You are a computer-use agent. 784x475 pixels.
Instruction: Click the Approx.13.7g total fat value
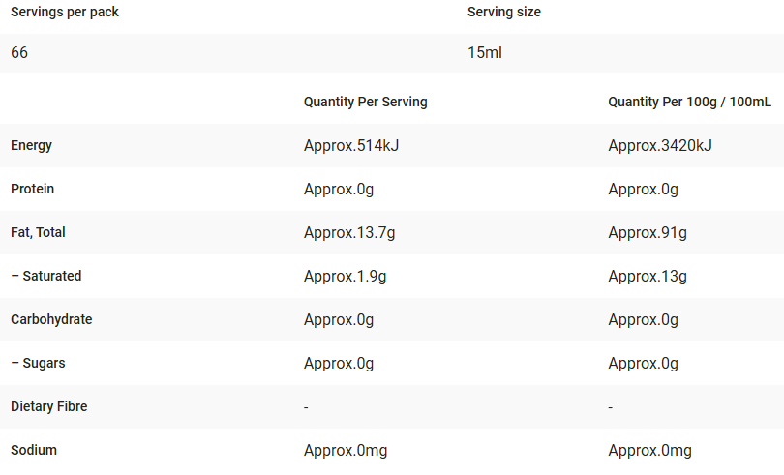coord(349,233)
